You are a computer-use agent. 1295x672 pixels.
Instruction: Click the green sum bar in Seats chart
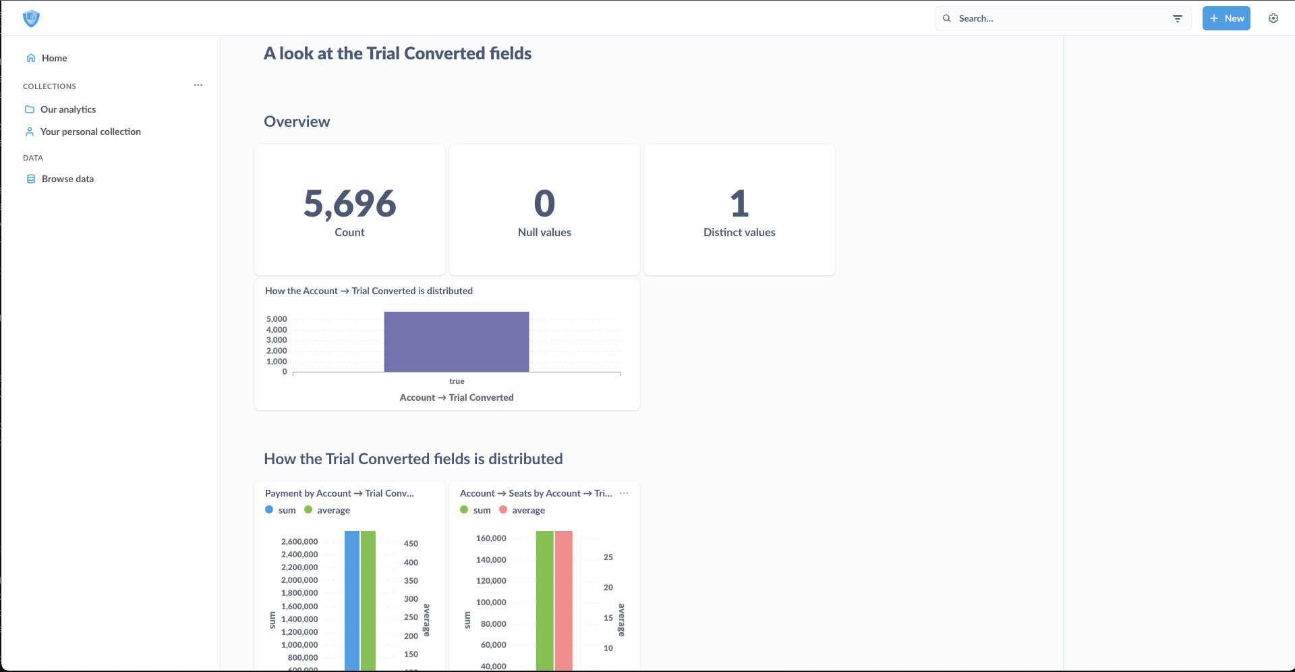point(545,600)
